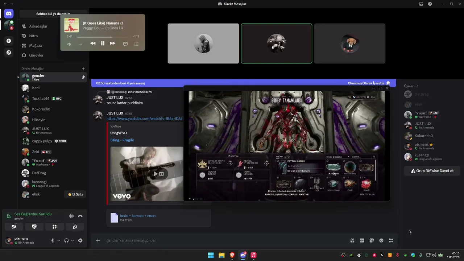Open user settings gear
Screen dimensions: 464x261
(80, 240)
